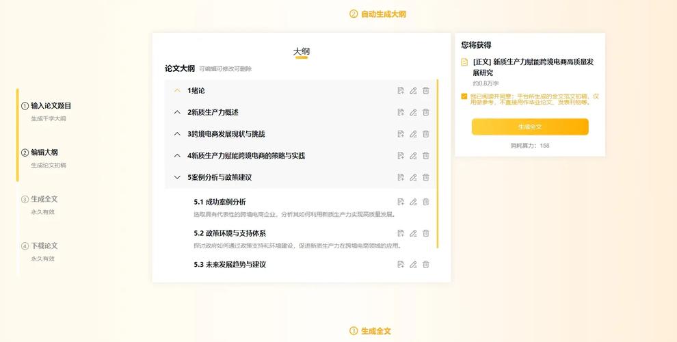The image size is (677, 342).
Task: Delete the 2新质生产力概述 row
Action: coord(426,112)
